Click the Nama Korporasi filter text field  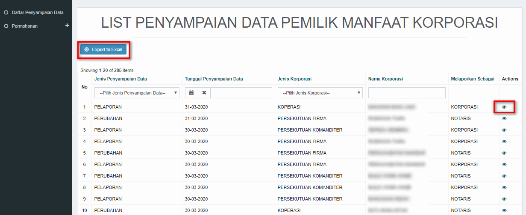click(x=407, y=93)
